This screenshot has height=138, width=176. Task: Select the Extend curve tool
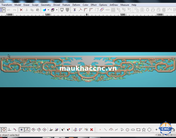[x=80, y=10]
